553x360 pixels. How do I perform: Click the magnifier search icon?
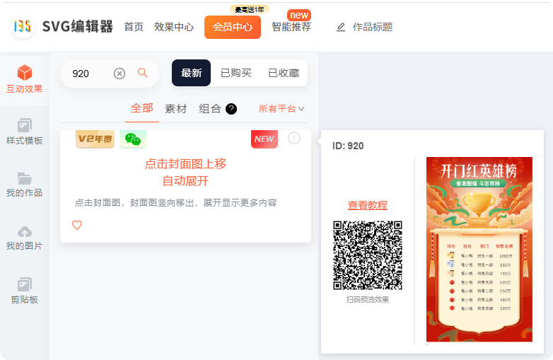pyautogui.click(x=142, y=73)
